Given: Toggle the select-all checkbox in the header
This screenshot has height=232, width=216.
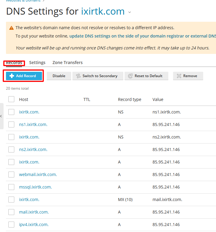Looking at the screenshot, I should (11, 99).
